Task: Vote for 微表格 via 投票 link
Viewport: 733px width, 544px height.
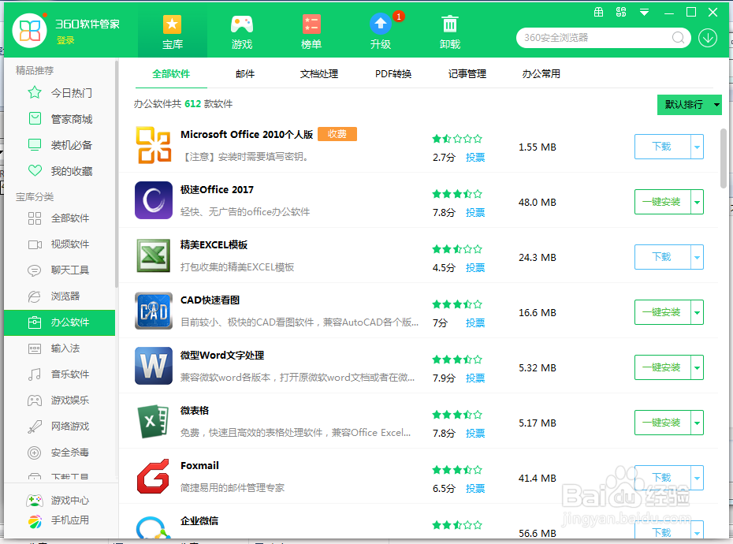Action: [475, 433]
